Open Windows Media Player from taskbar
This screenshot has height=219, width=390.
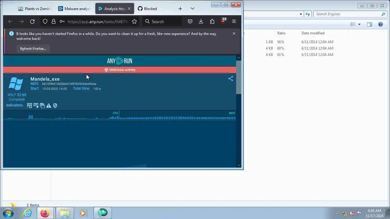coord(83,213)
